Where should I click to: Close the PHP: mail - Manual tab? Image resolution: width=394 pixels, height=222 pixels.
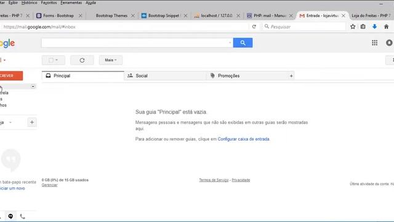(291, 15)
